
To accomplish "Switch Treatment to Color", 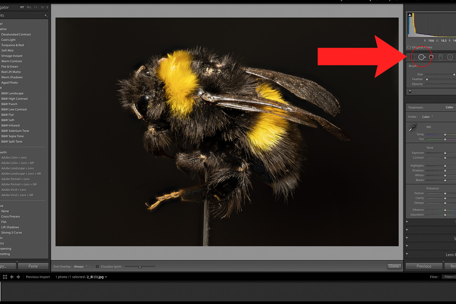I will [x=449, y=107].
